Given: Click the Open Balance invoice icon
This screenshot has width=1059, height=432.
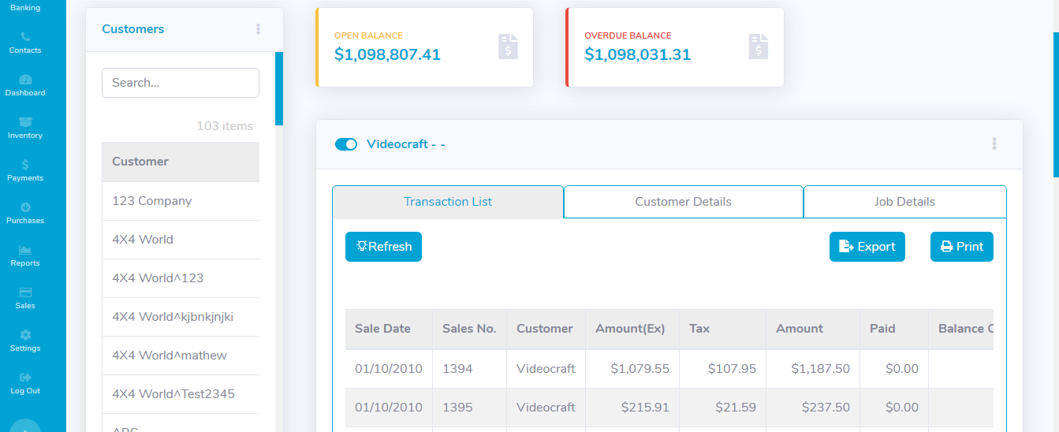Looking at the screenshot, I should tap(508, 47).
